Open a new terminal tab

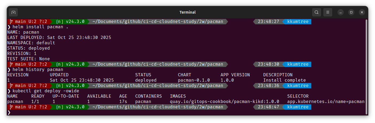point(13,12)
